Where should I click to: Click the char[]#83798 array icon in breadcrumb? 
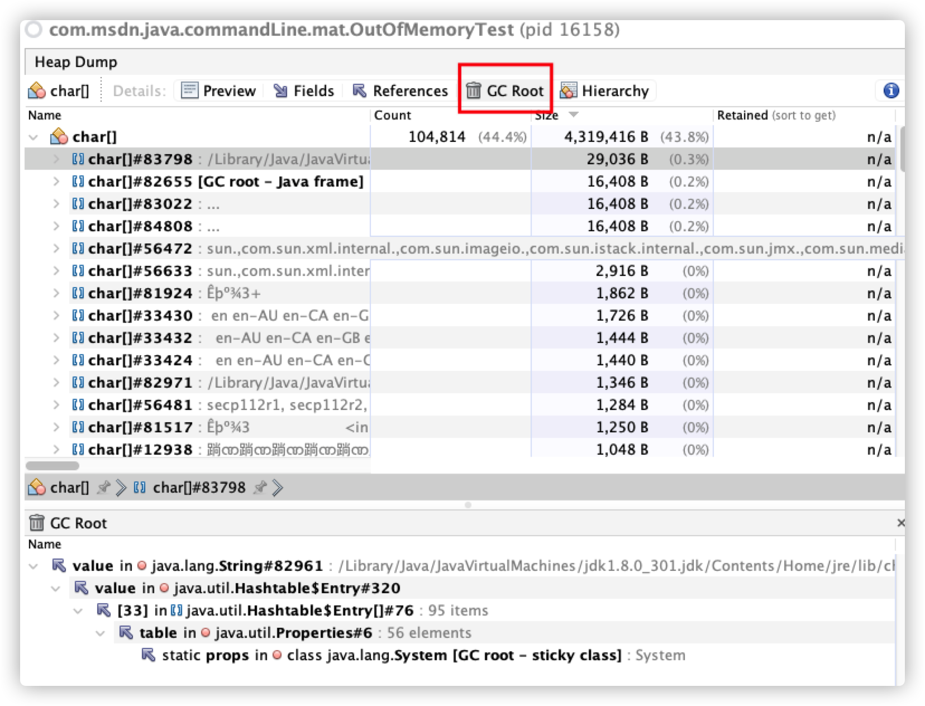pyautogui.click(x=140, y=487)
